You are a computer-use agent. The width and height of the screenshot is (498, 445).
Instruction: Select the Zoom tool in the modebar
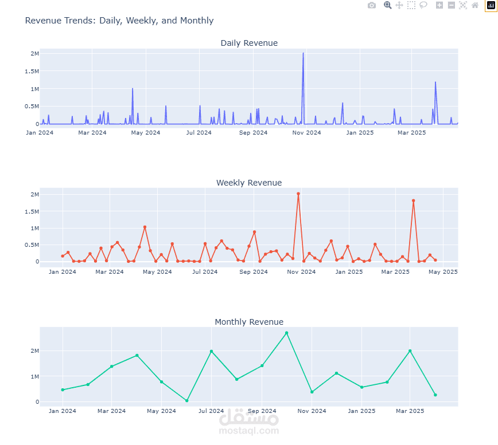click(387, 5)
